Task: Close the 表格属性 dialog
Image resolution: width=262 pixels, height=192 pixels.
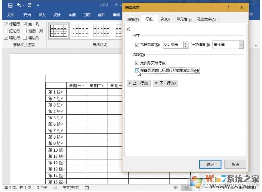Action: (242, 7)
